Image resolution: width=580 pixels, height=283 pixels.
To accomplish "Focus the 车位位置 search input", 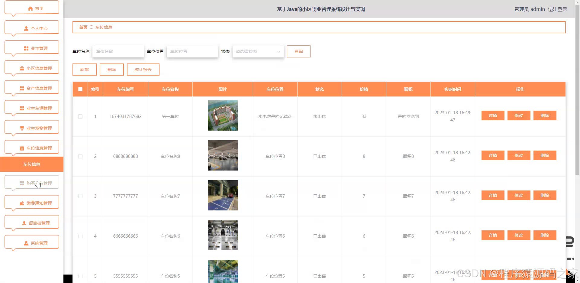I will click(x=192, y=51).
